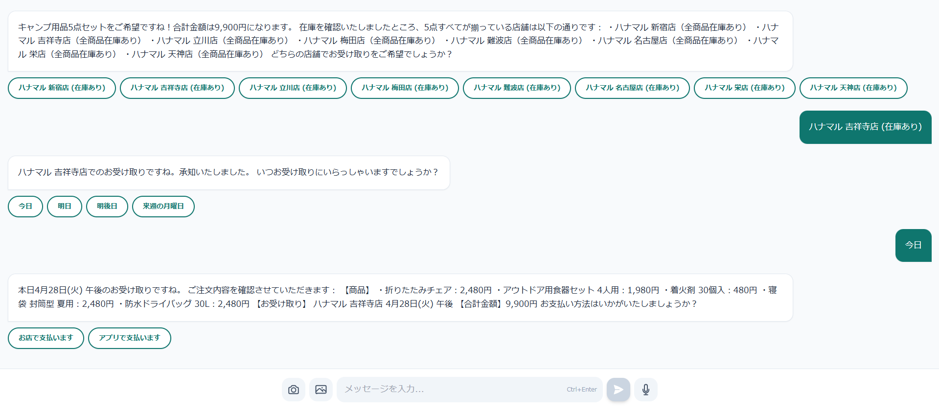Click アプリで支払います payment option
The height and width of the screenshot is (417, 939).
click(x=130, y=338)
